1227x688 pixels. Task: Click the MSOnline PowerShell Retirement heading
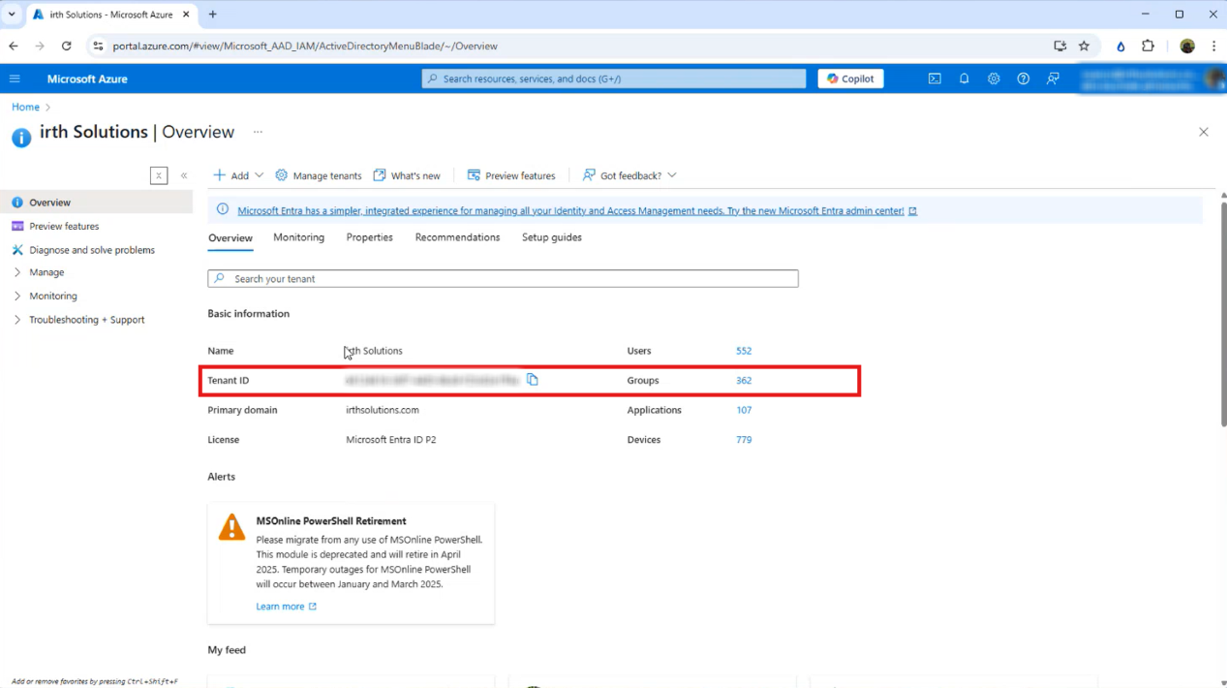[331, 521]
